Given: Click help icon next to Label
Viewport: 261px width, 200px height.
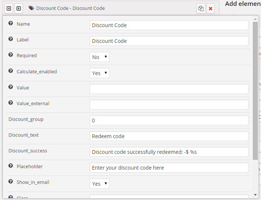Looking at the screenshot, I should [x=11, y=40].
